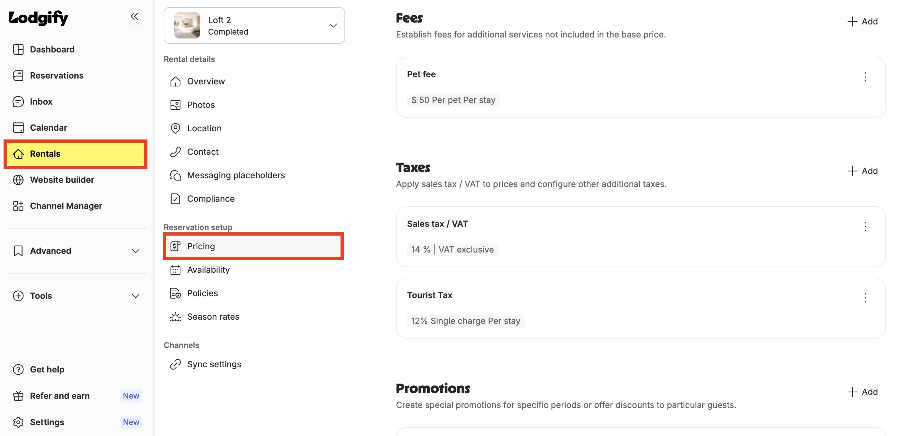The width and height of the screenshot is (897, 436).
Task: Open Website builder globe icon
Action: 18,180
